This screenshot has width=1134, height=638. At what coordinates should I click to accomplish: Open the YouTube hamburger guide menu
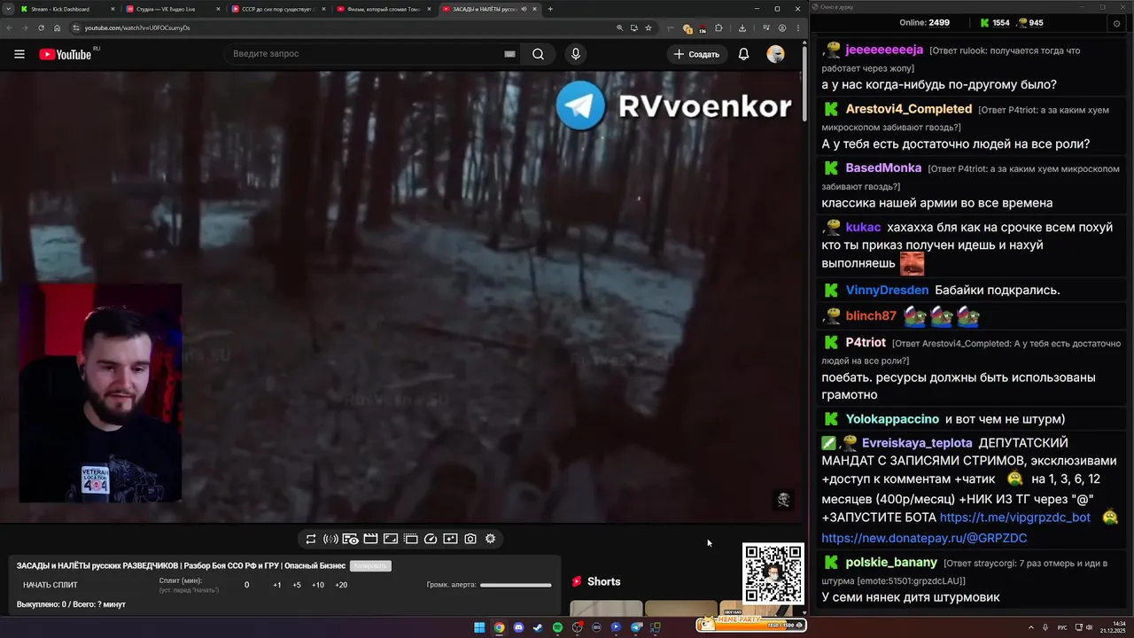[x=19, y=54]
